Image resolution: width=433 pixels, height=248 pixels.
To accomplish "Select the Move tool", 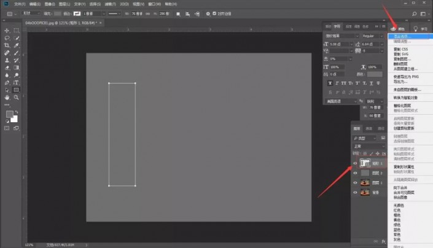I will [7, 30].
